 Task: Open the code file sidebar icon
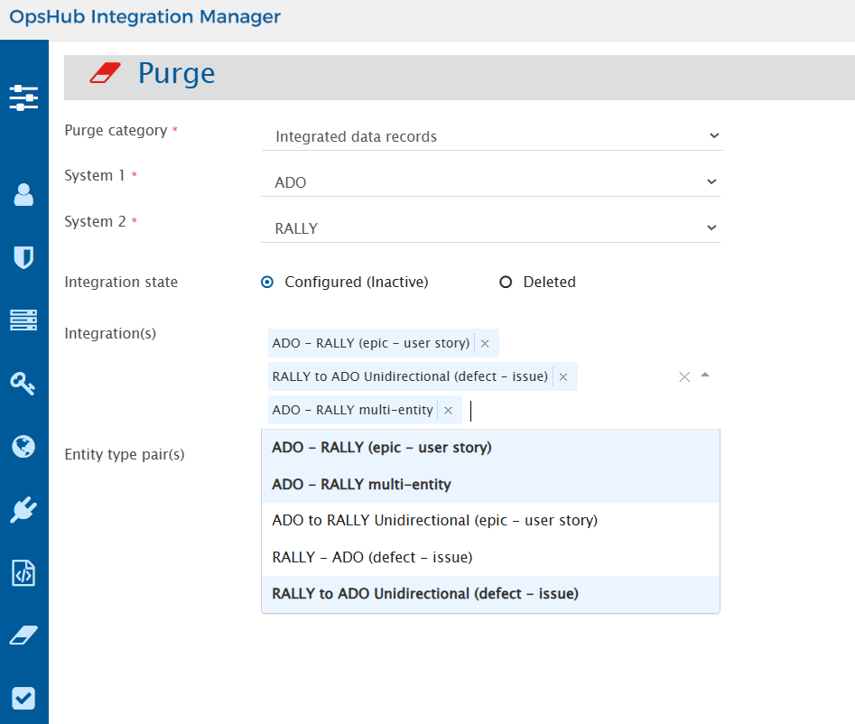point(23,573)
